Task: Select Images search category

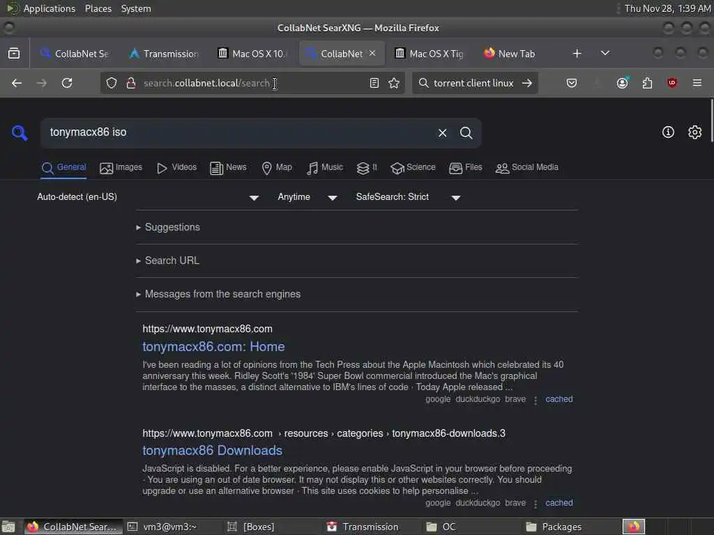Action: click(121, 167)
